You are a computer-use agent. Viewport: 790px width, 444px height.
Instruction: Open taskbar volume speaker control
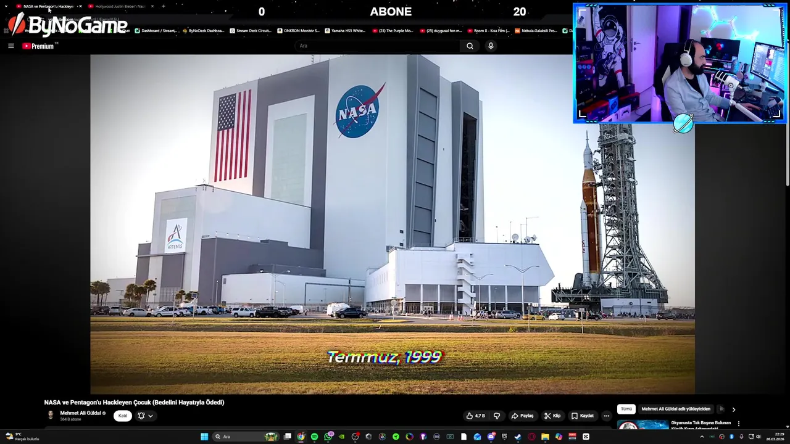click(759, 437)
